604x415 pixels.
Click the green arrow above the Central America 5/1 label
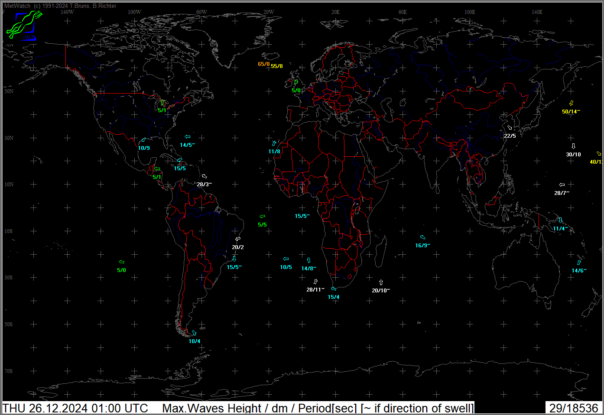coord(157,169)
